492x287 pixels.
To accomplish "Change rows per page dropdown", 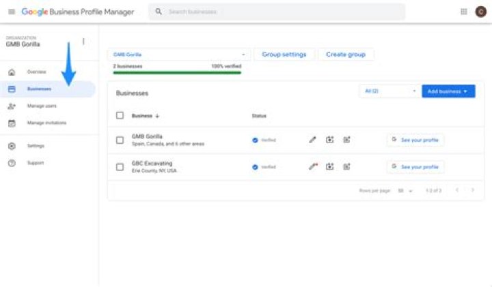I will tap(405, 191).
